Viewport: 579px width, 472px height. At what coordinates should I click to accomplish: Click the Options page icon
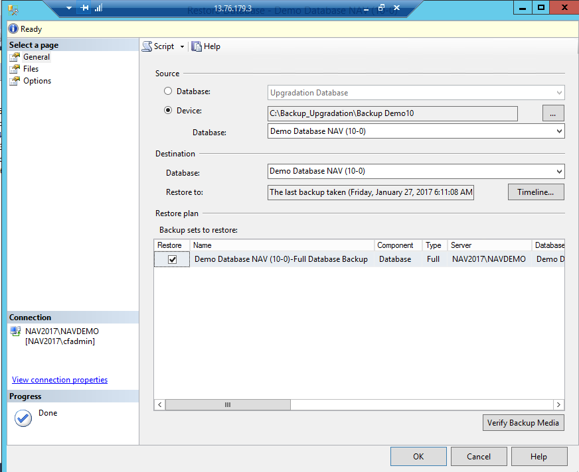15,81
